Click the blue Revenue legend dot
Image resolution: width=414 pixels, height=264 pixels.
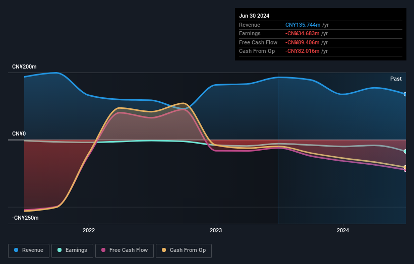16,250
